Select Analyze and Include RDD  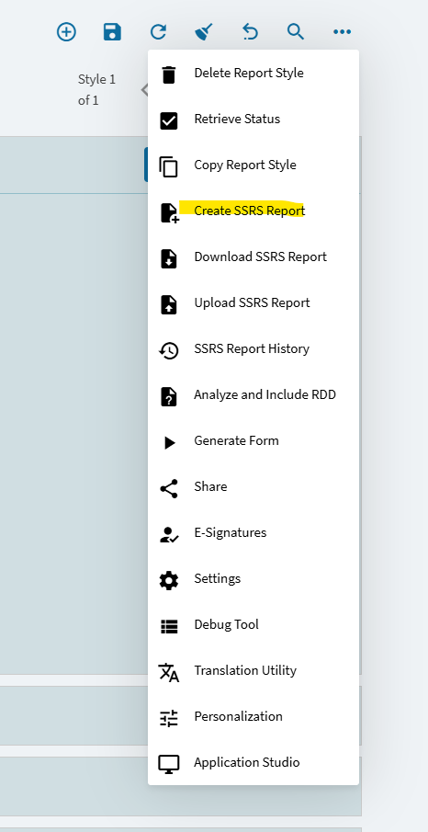[253, 395]
